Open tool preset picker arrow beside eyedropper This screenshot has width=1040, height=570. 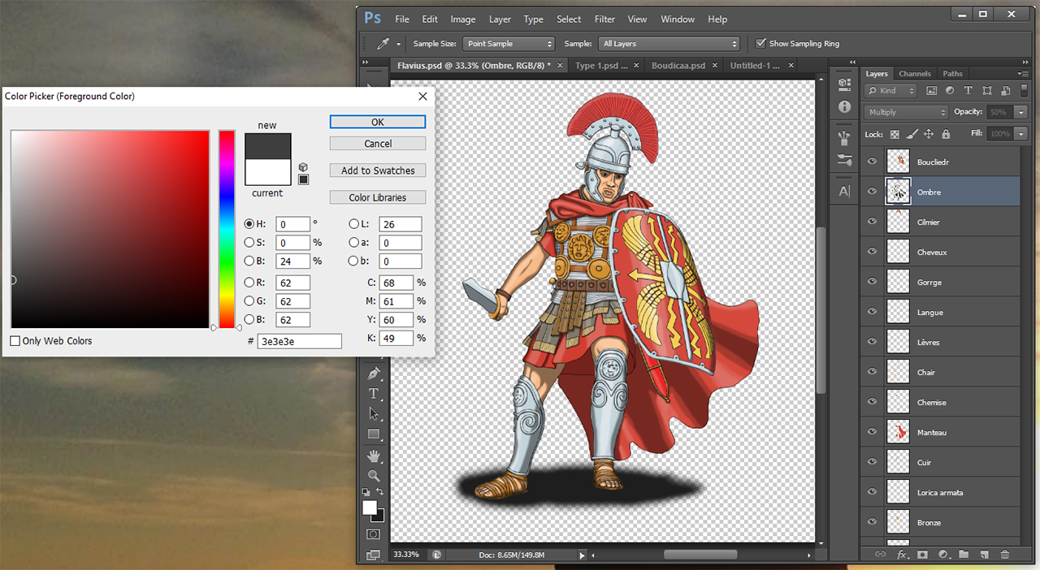(x=399, y=44)
